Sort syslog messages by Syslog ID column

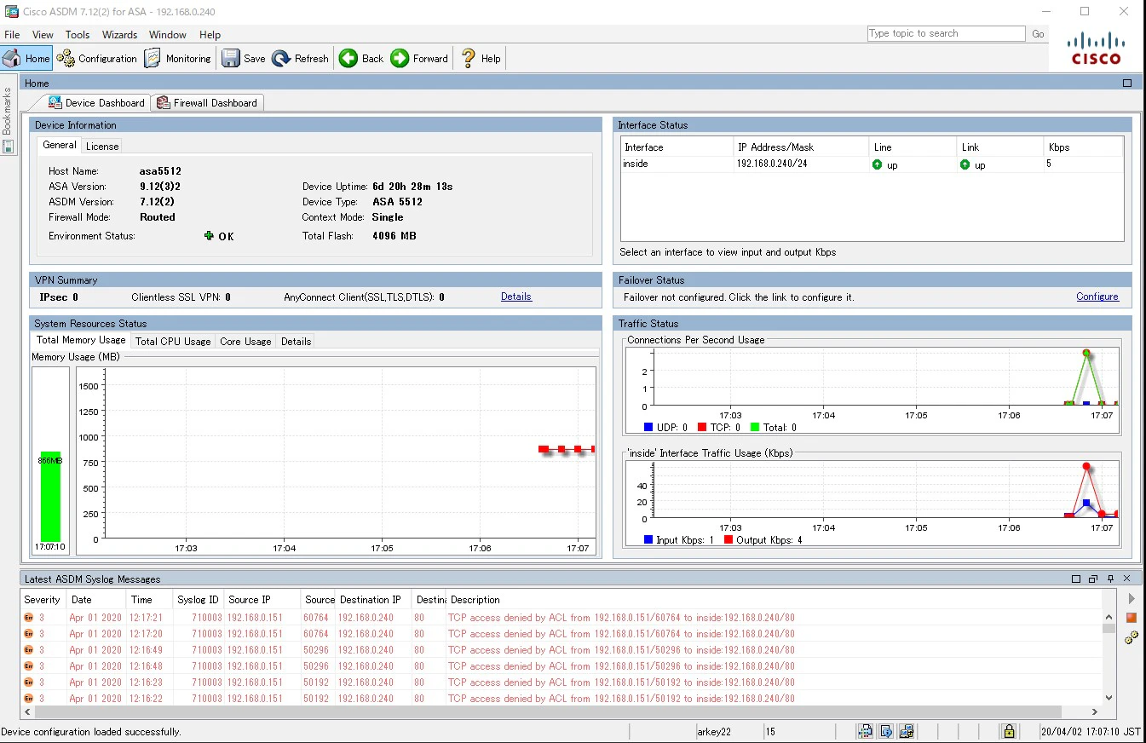click(x=198, y=600)
